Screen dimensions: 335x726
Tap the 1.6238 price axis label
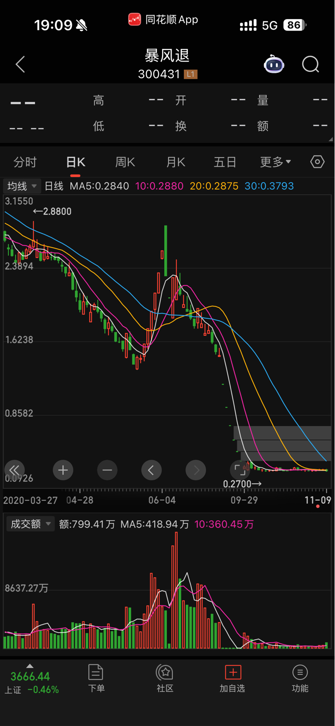pyautogui.click(x=19, y=340)
